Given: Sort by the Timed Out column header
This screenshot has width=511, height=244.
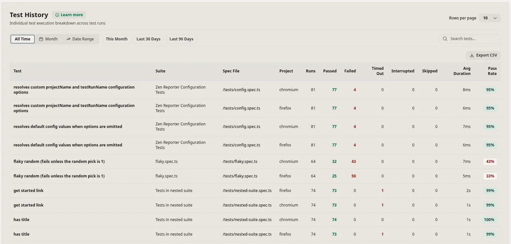Looking at the screenshot, I should pyautogui.click(x=378, y=71).
